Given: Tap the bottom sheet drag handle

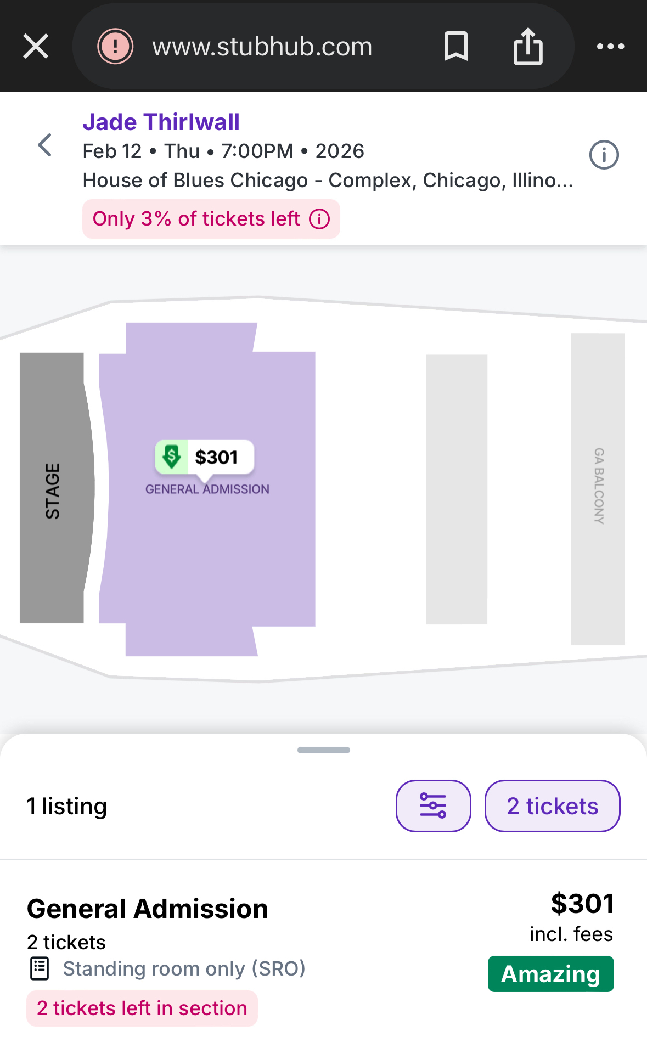Looking at the screenshot, I should tap(323, 750).
